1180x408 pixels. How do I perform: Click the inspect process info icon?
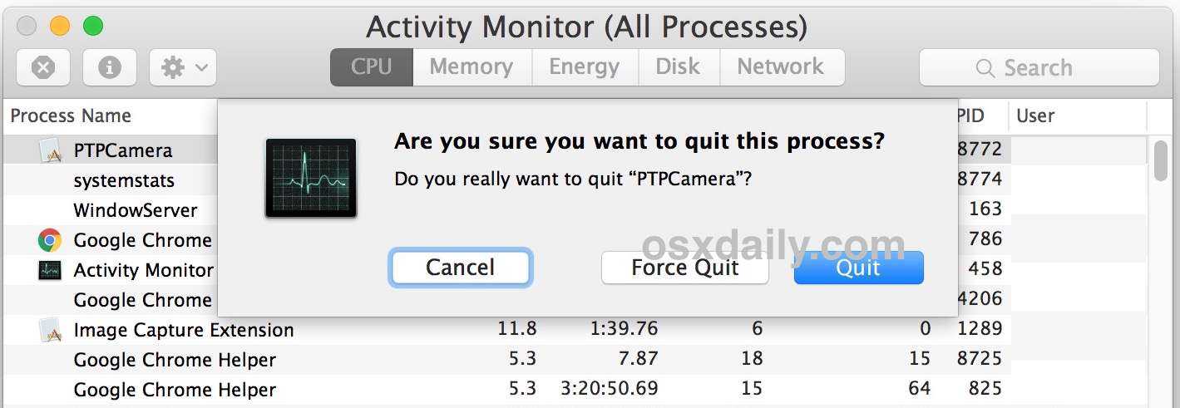(110, 67)
